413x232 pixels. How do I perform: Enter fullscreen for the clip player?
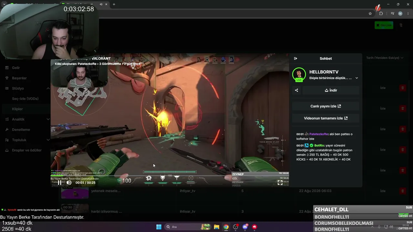280,182
